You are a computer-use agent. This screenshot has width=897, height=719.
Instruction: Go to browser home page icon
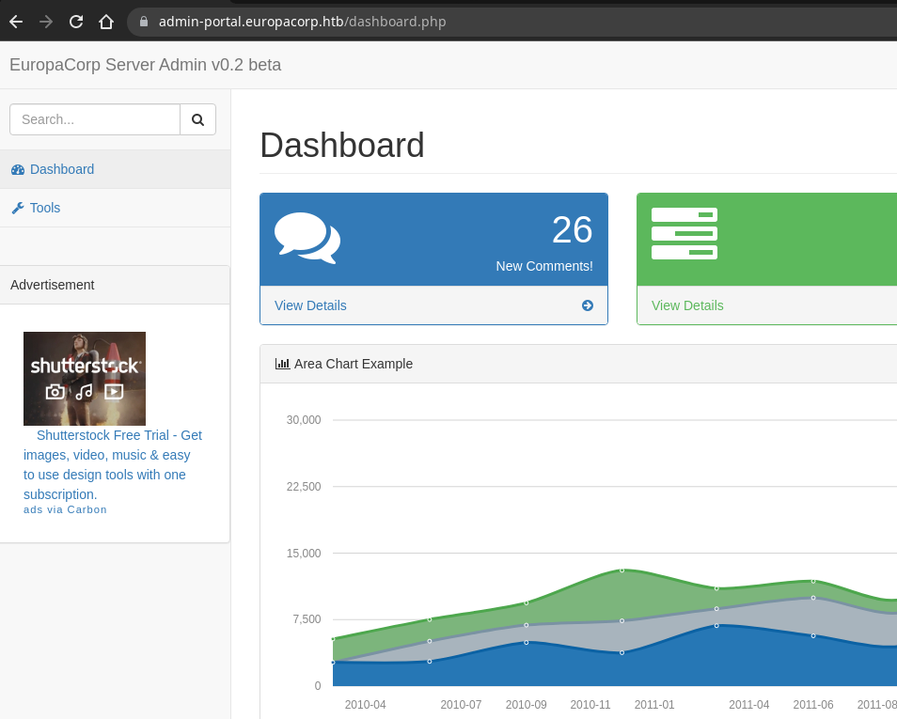[x=106, y=21]
